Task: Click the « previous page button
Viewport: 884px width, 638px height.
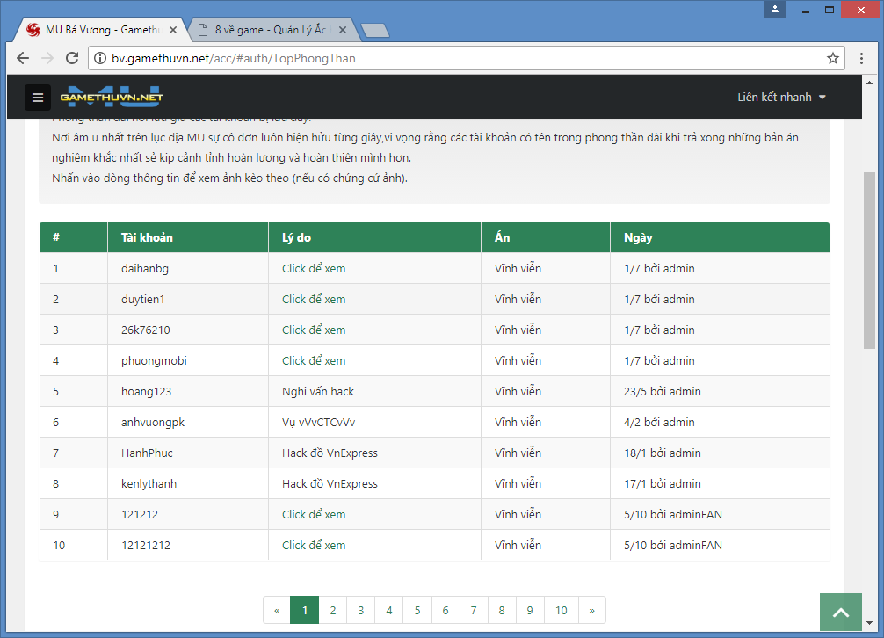Action: pyautogui.click(x=277, y=610)
